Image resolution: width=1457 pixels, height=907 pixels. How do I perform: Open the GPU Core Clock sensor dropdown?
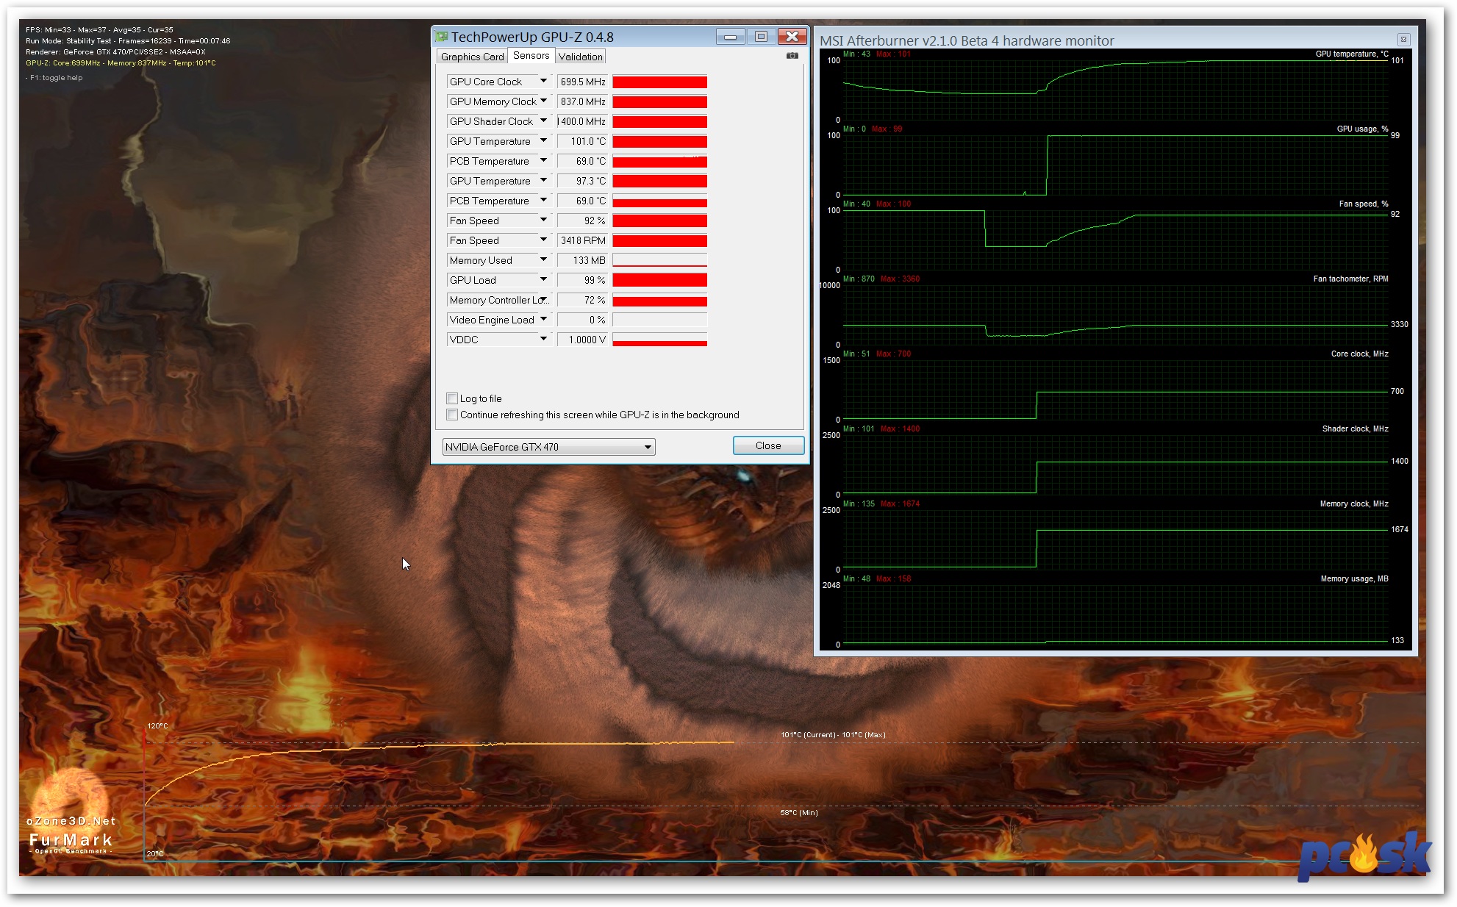click(x=543, y=81)
